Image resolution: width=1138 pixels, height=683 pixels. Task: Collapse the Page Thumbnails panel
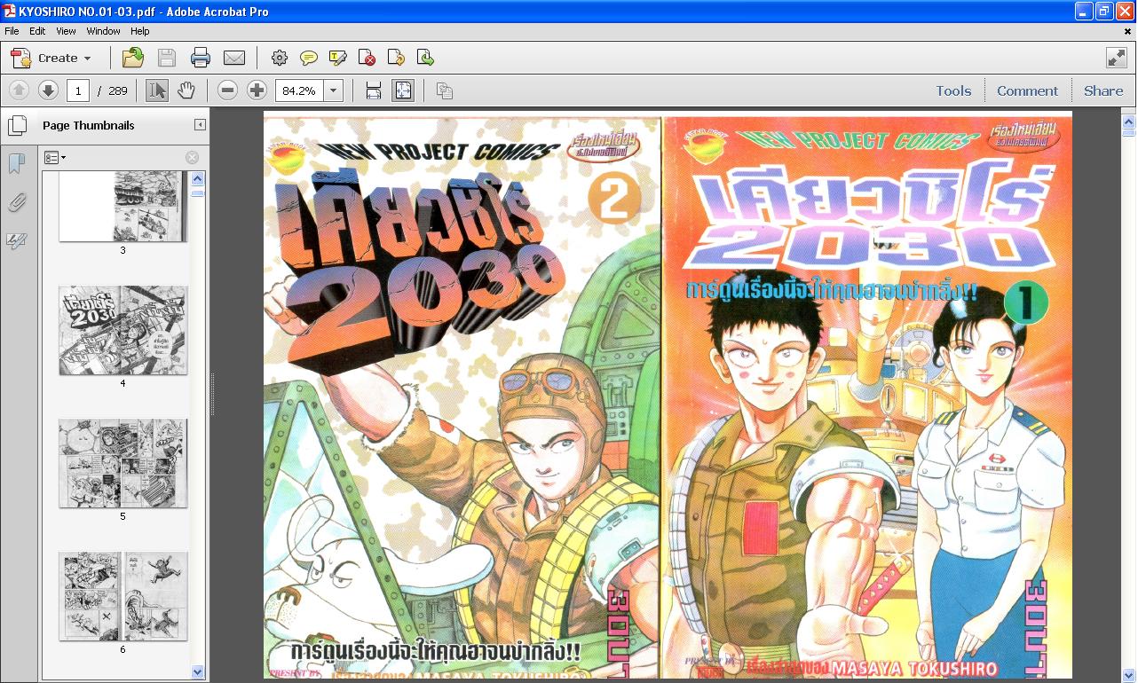pos(200,125)
